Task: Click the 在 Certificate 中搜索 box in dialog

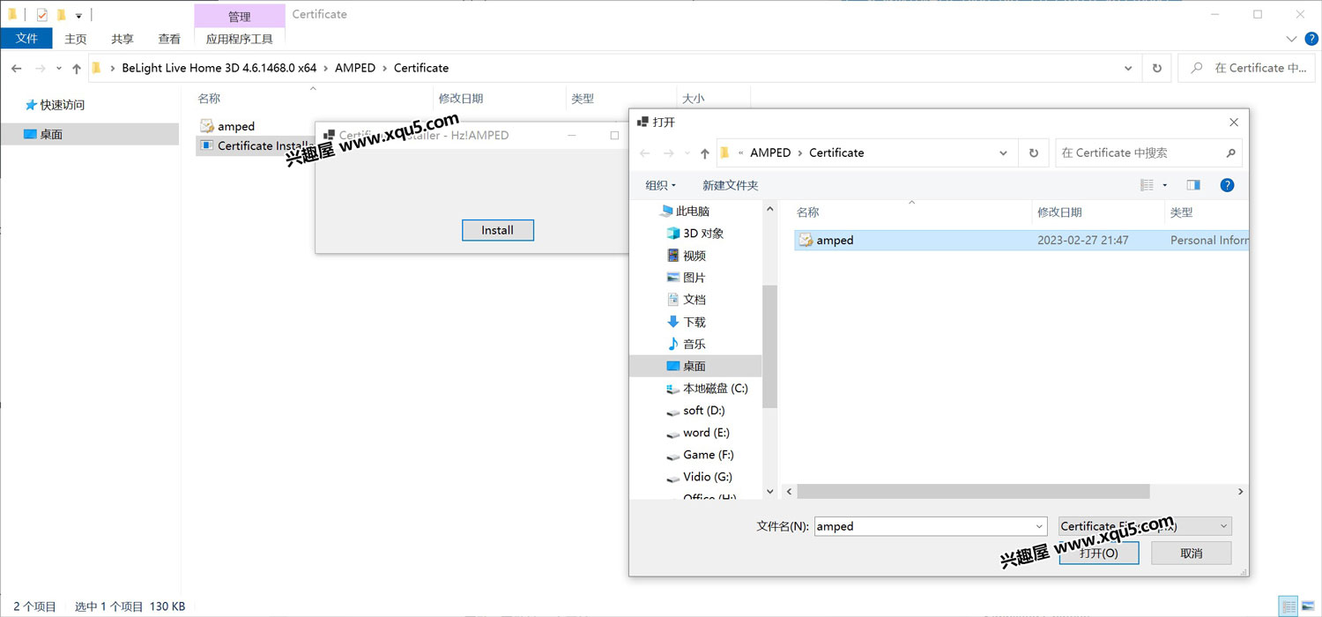Action: [x=1149, y=153]
